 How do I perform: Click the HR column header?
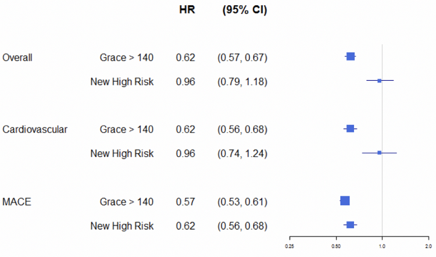point(186,11)
